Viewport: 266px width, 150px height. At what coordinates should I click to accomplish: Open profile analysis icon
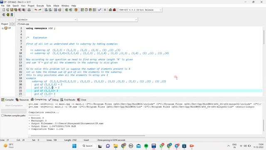[x=110, y=10]
